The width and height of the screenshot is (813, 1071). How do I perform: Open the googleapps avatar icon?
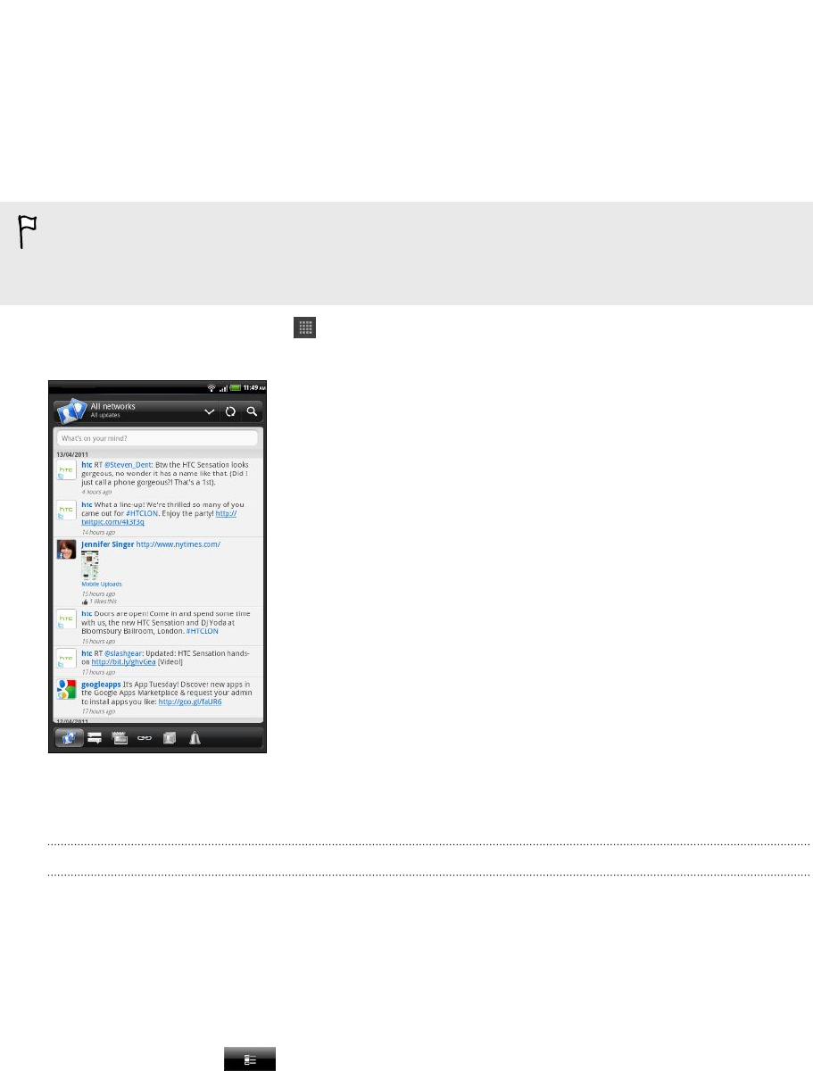point(66,689)
